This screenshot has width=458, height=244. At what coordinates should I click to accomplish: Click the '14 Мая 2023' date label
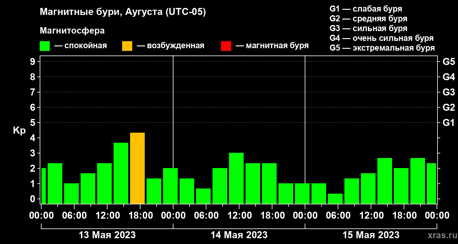tap(239, 235)
